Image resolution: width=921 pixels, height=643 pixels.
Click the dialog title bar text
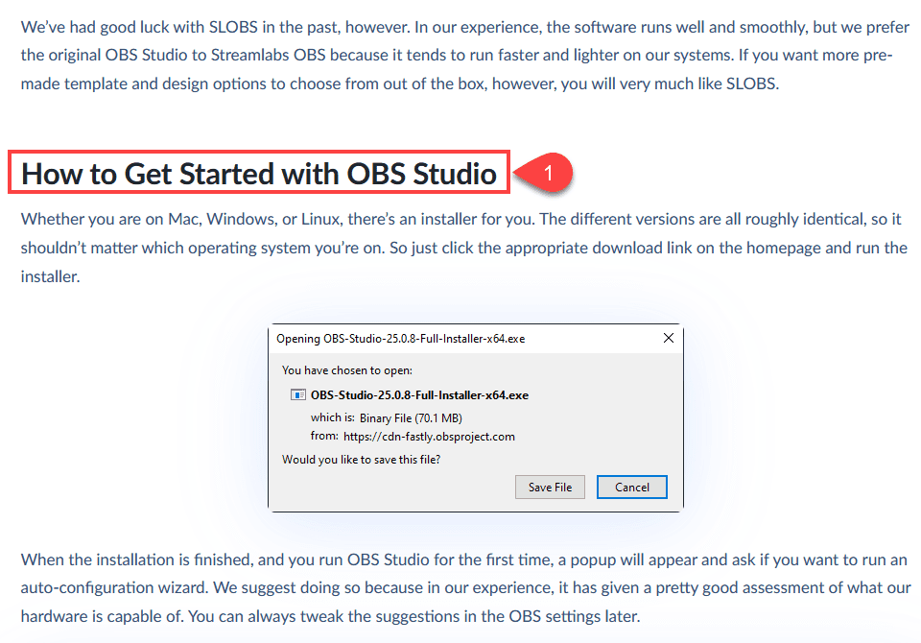401,339
